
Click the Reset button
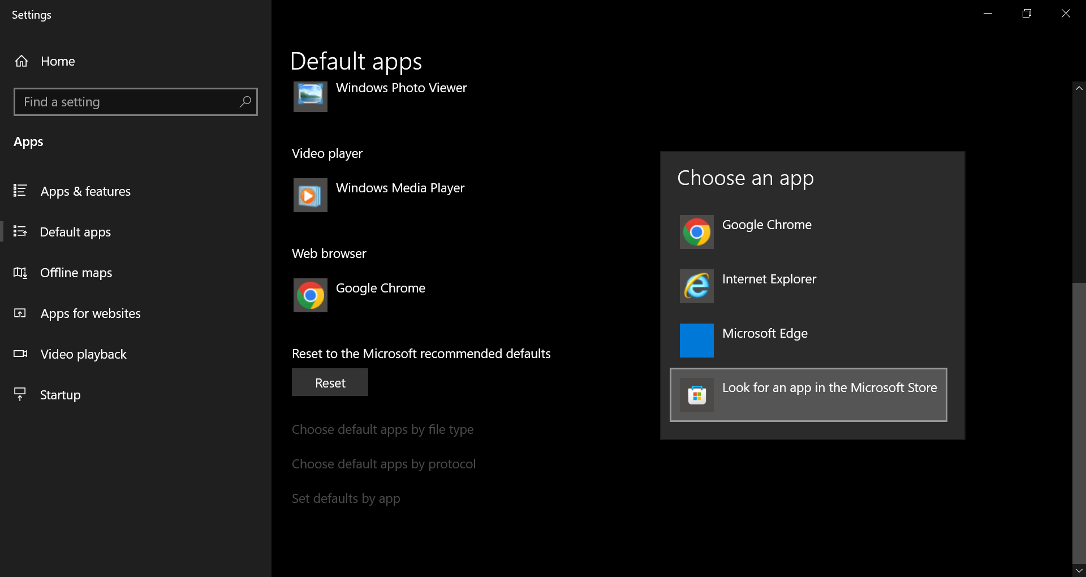330,382
